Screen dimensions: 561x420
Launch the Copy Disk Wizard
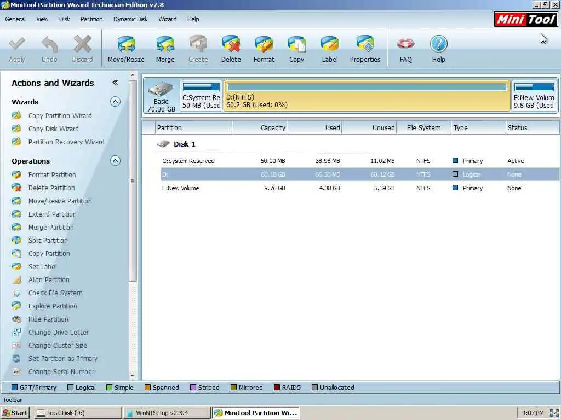coord(53,129)
